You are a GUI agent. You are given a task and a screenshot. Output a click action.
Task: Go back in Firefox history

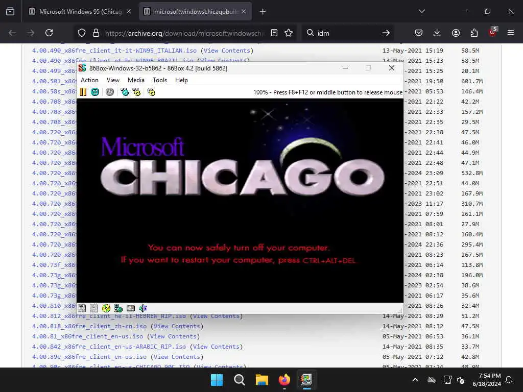tap(12, 33)
